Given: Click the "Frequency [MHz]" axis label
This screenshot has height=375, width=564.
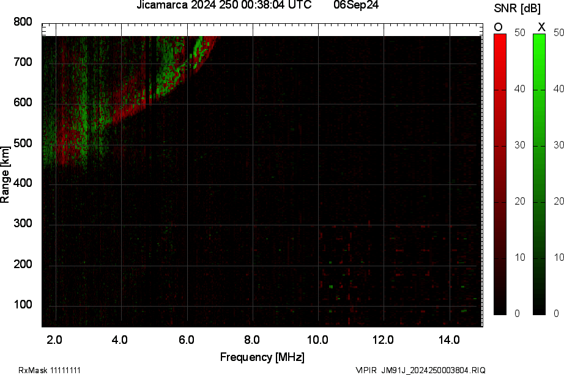Looking at the screenshot, I should [262, 357].
